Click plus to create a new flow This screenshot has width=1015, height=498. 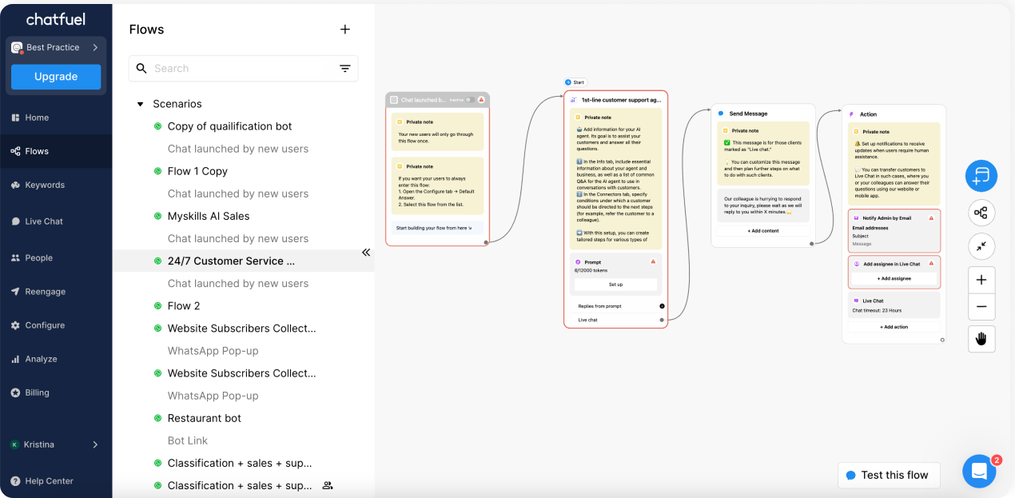pyautogui.click(x=345, y=29)
